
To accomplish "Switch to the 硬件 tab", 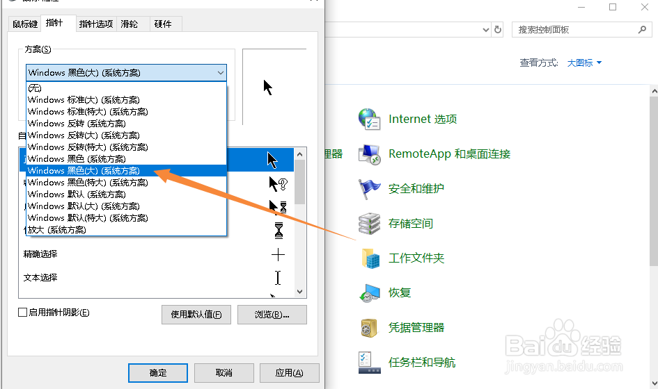I will pos(166,24).
